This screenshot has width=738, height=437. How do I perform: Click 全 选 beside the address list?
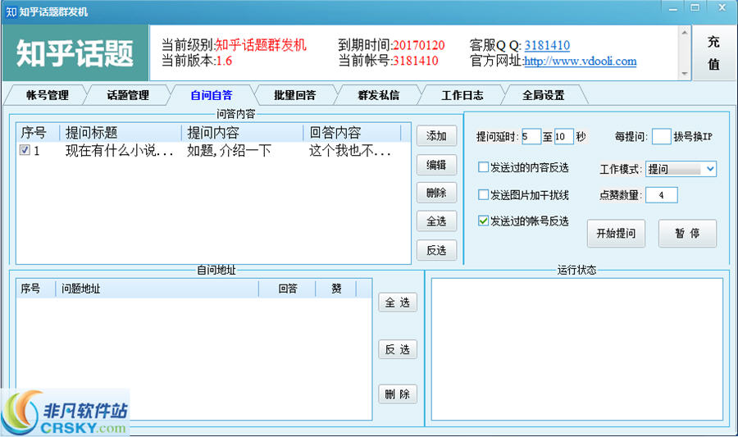point(398,303)
